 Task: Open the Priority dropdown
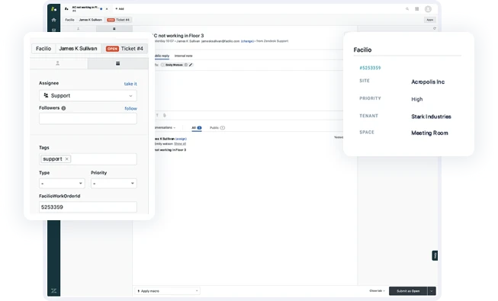point(114,184)
